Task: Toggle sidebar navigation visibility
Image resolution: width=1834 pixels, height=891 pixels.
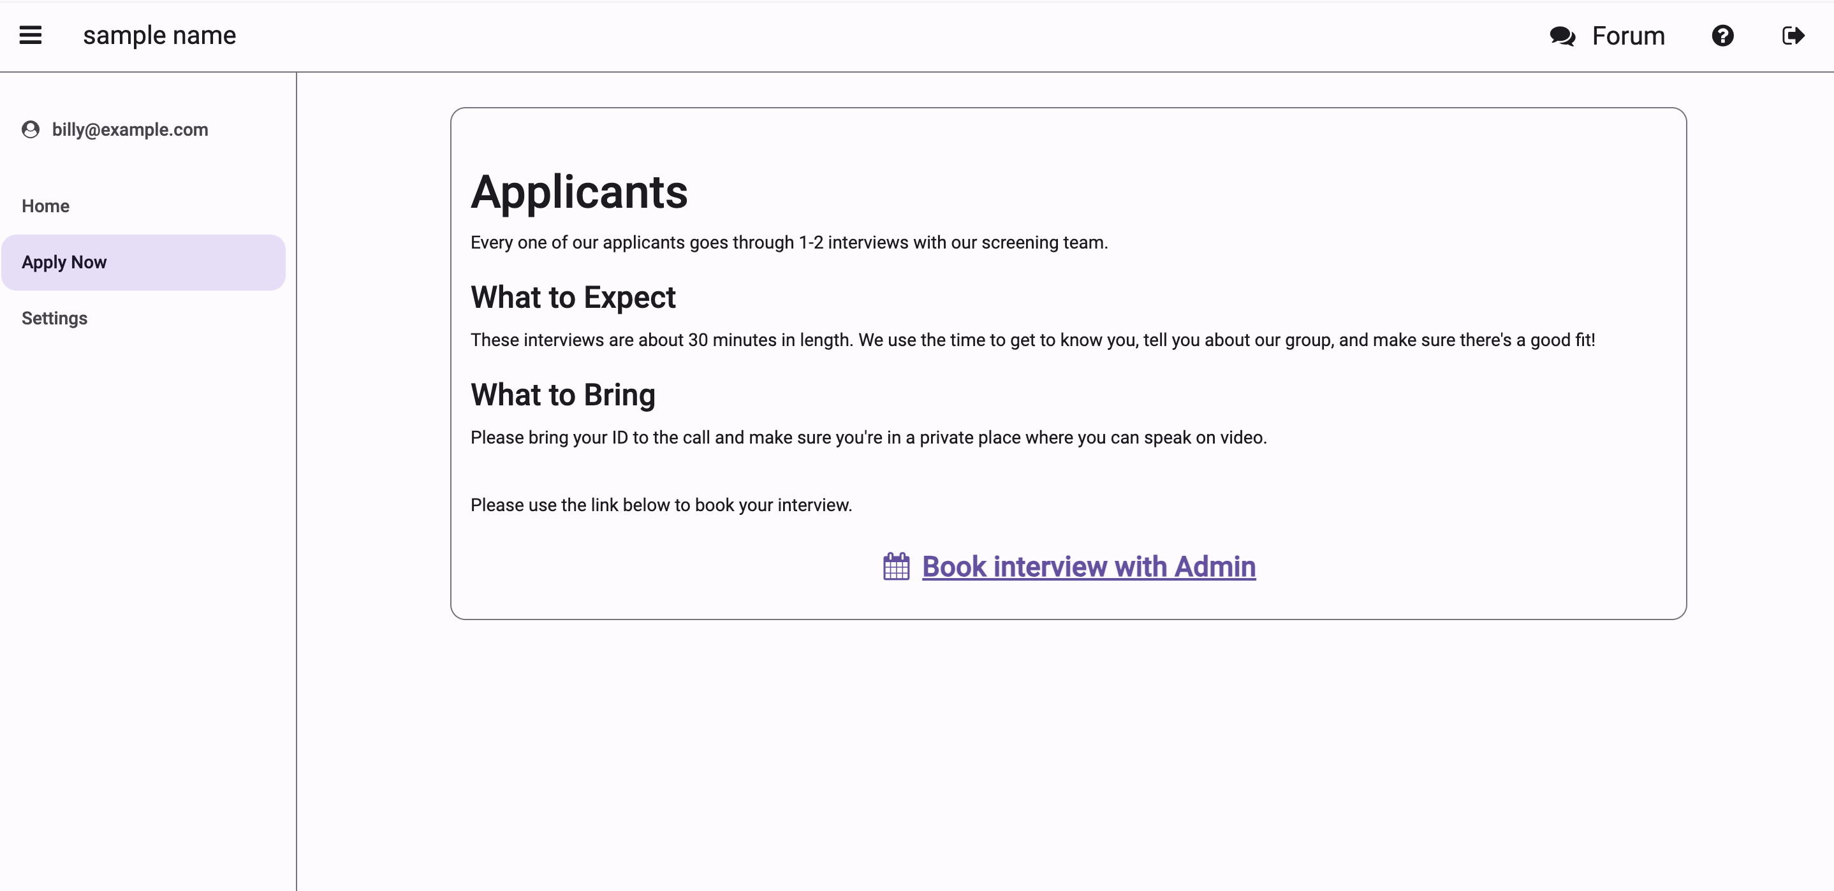Action: click(31, 35)
